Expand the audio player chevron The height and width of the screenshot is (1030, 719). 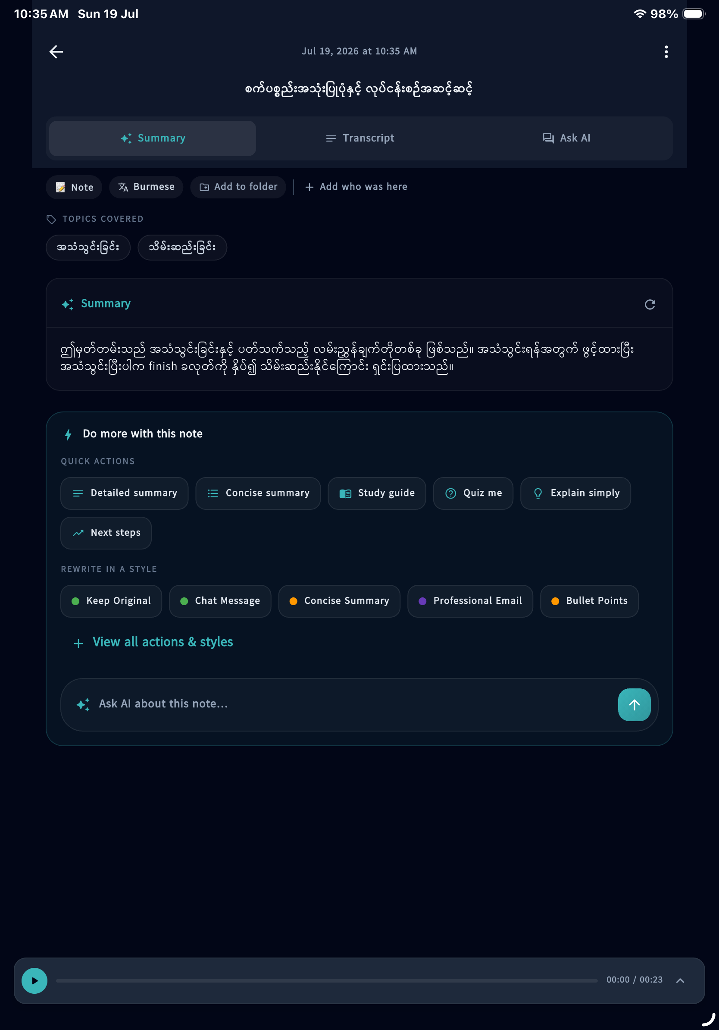tap(680, 981)
